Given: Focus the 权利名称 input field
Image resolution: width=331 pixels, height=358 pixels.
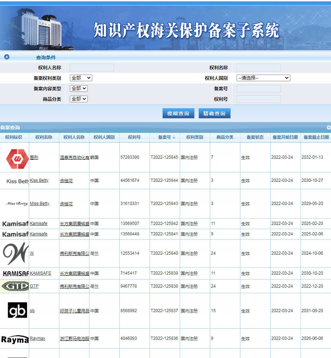Looking at the screenshot, I should click(x=258, y=68).
